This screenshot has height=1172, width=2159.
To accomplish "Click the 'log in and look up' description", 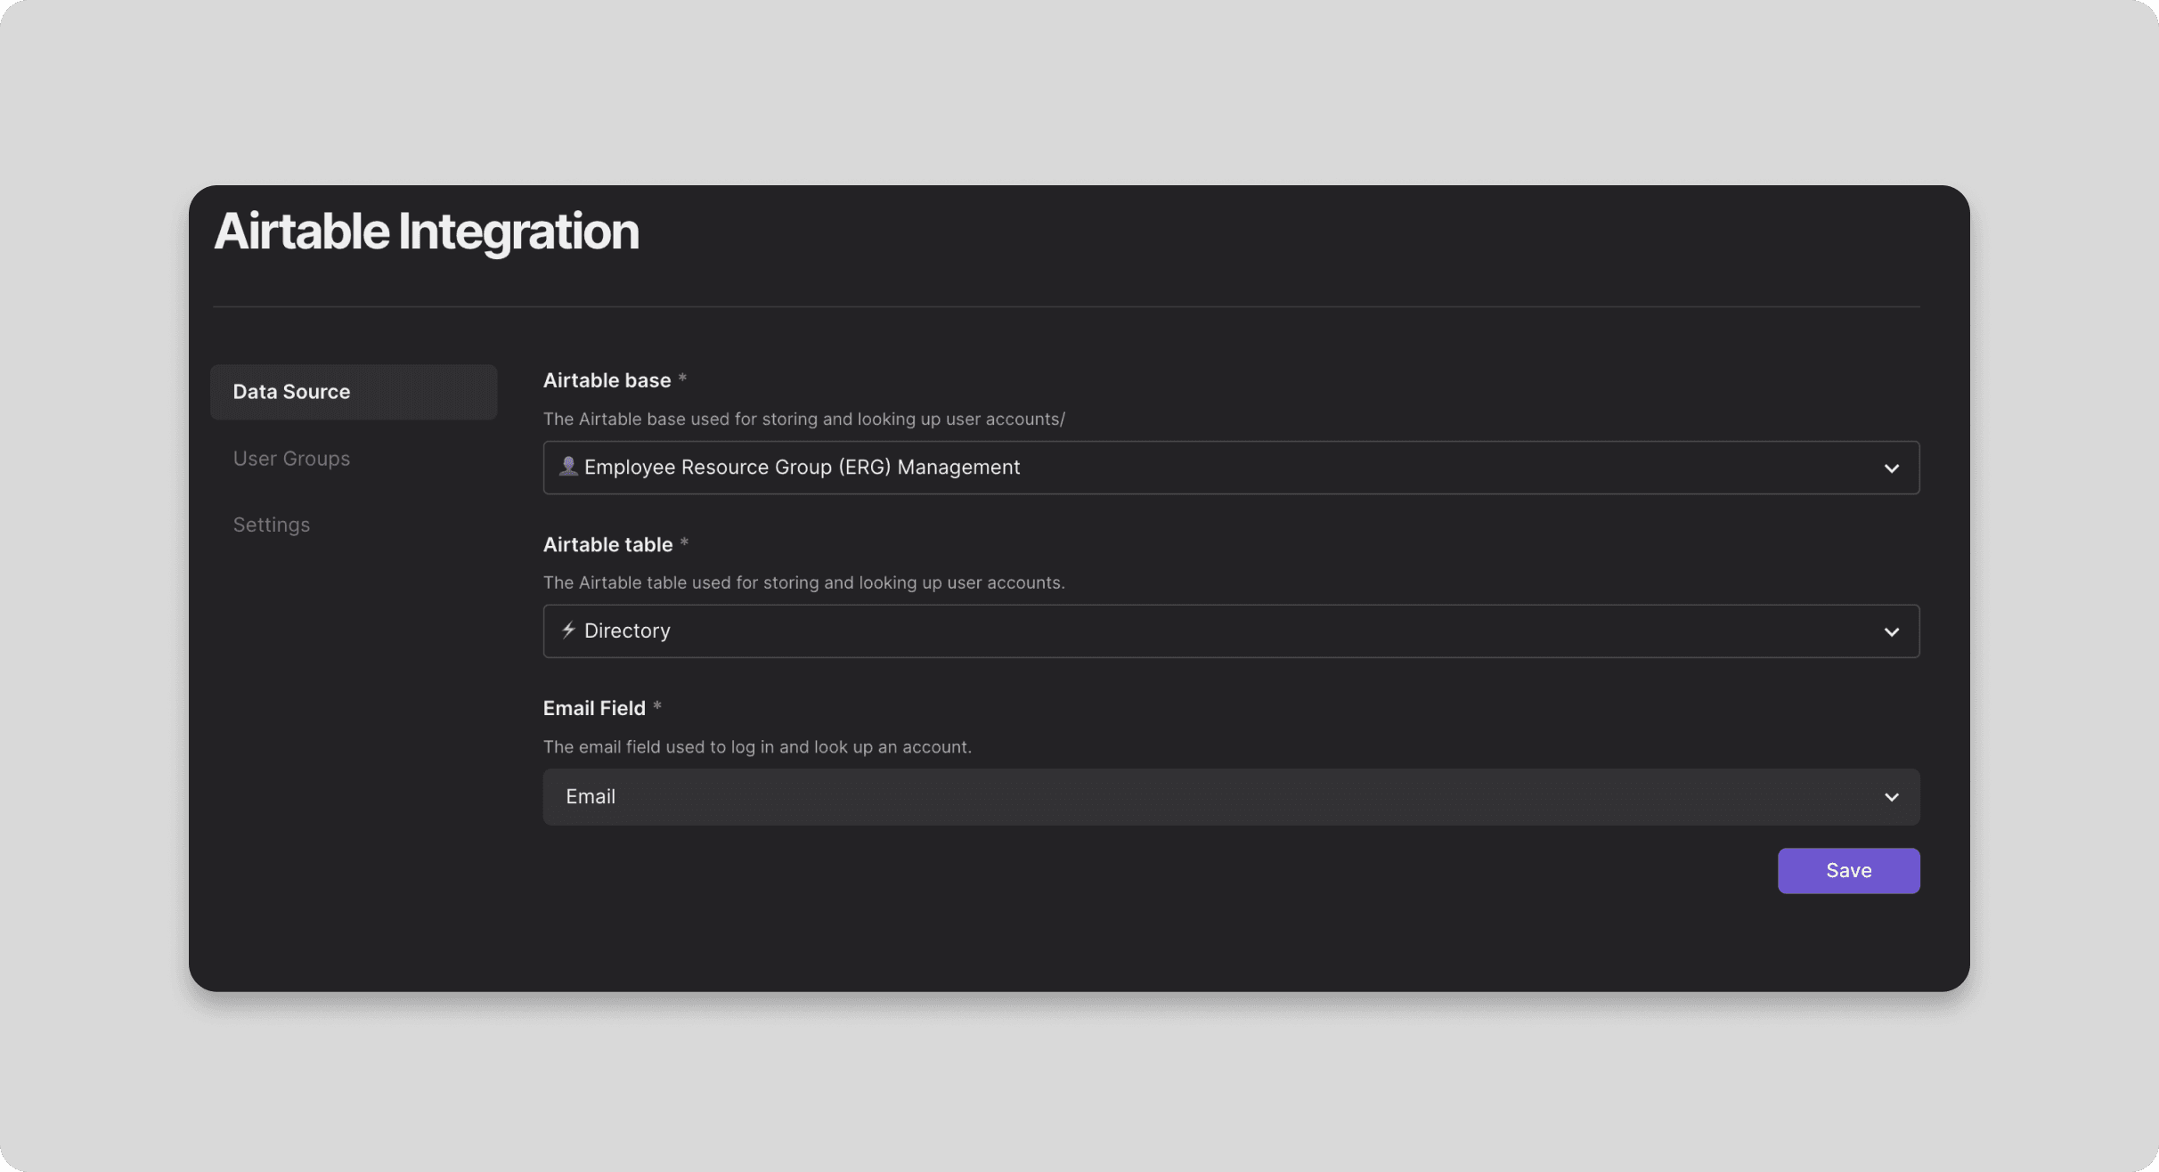I will click(757, 746).
